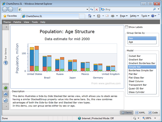Image resolution: width=162 pixels, height=122 pixels.
Task: Open the Help menu in demo bar
Action: pyautogui.click(x=43, y=22)
